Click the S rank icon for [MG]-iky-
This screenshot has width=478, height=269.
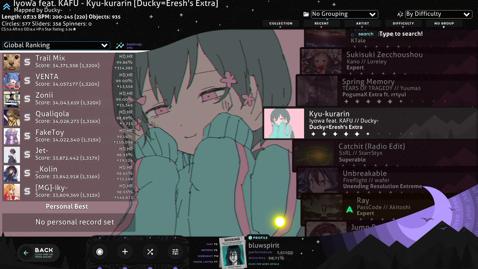coord(27,192)
